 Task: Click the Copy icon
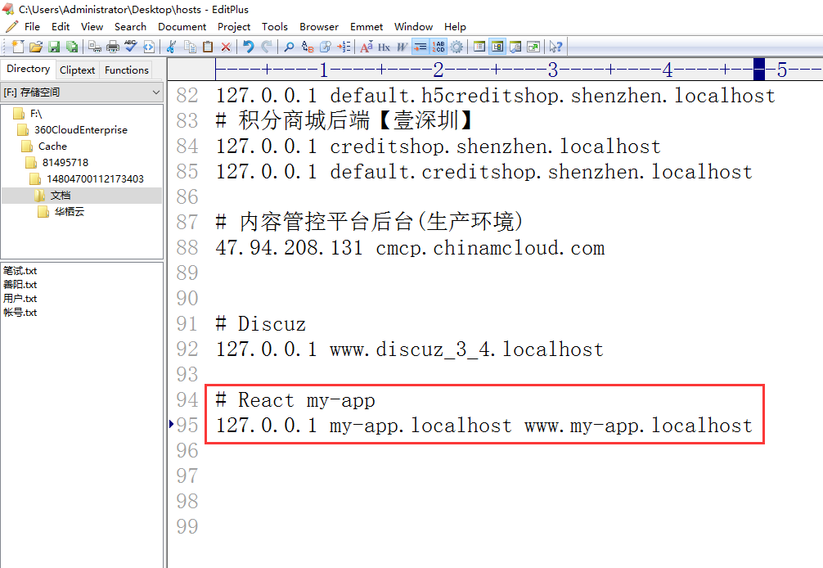(190, 47)
